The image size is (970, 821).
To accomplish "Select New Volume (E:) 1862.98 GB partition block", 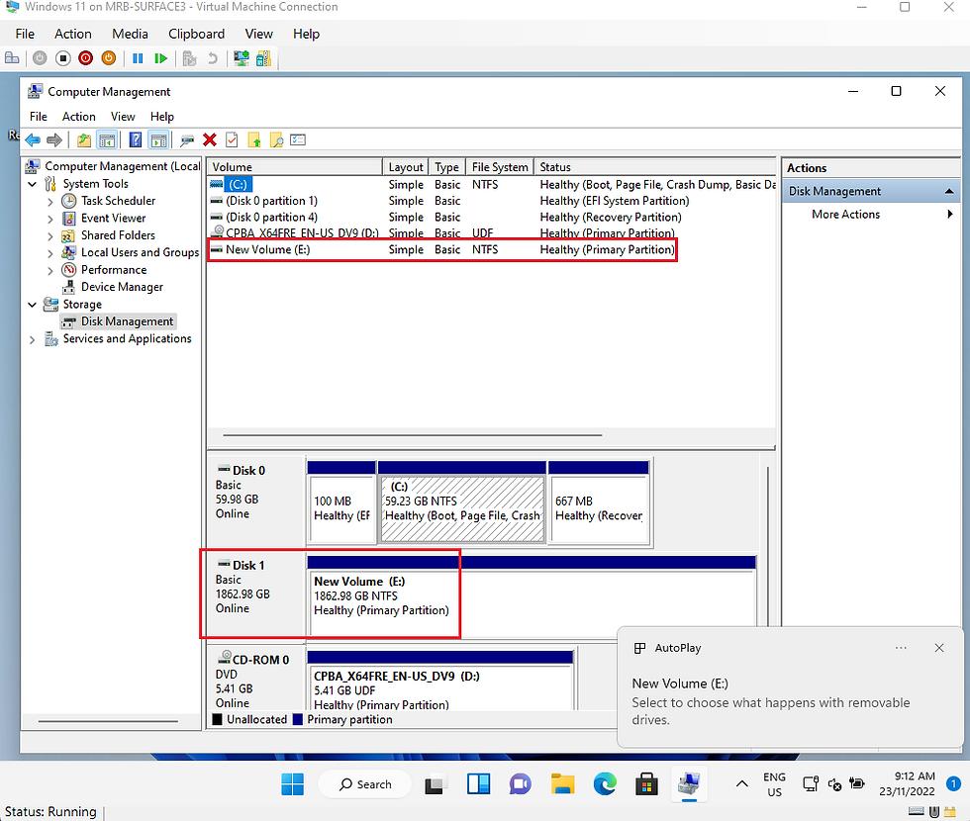I will [x=531, y=596].
